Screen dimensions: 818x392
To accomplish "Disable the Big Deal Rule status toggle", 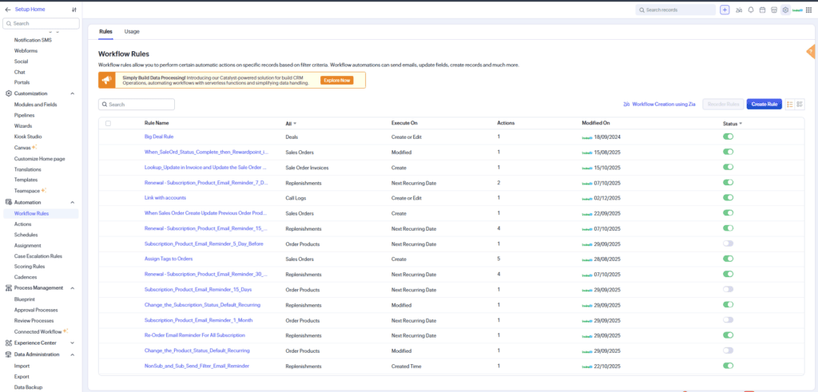I will click(x=729, y=137).
